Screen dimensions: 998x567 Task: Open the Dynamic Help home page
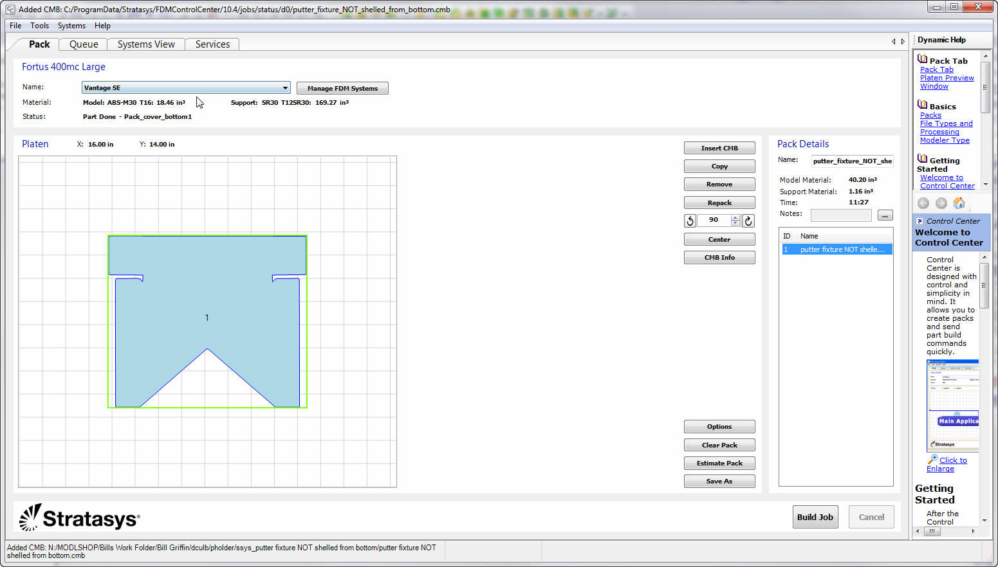click(x=959, y=203)
